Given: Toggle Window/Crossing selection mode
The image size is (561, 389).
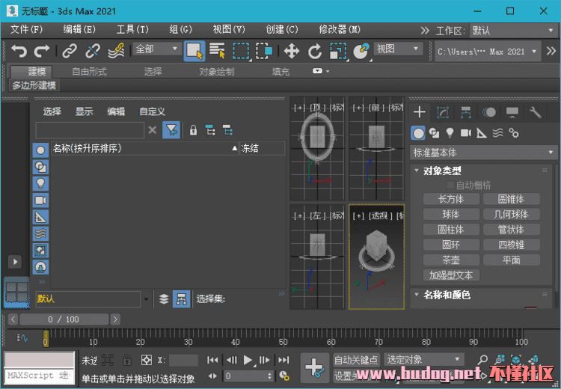Looking at the screenshot, I should [x=264, y=50].
